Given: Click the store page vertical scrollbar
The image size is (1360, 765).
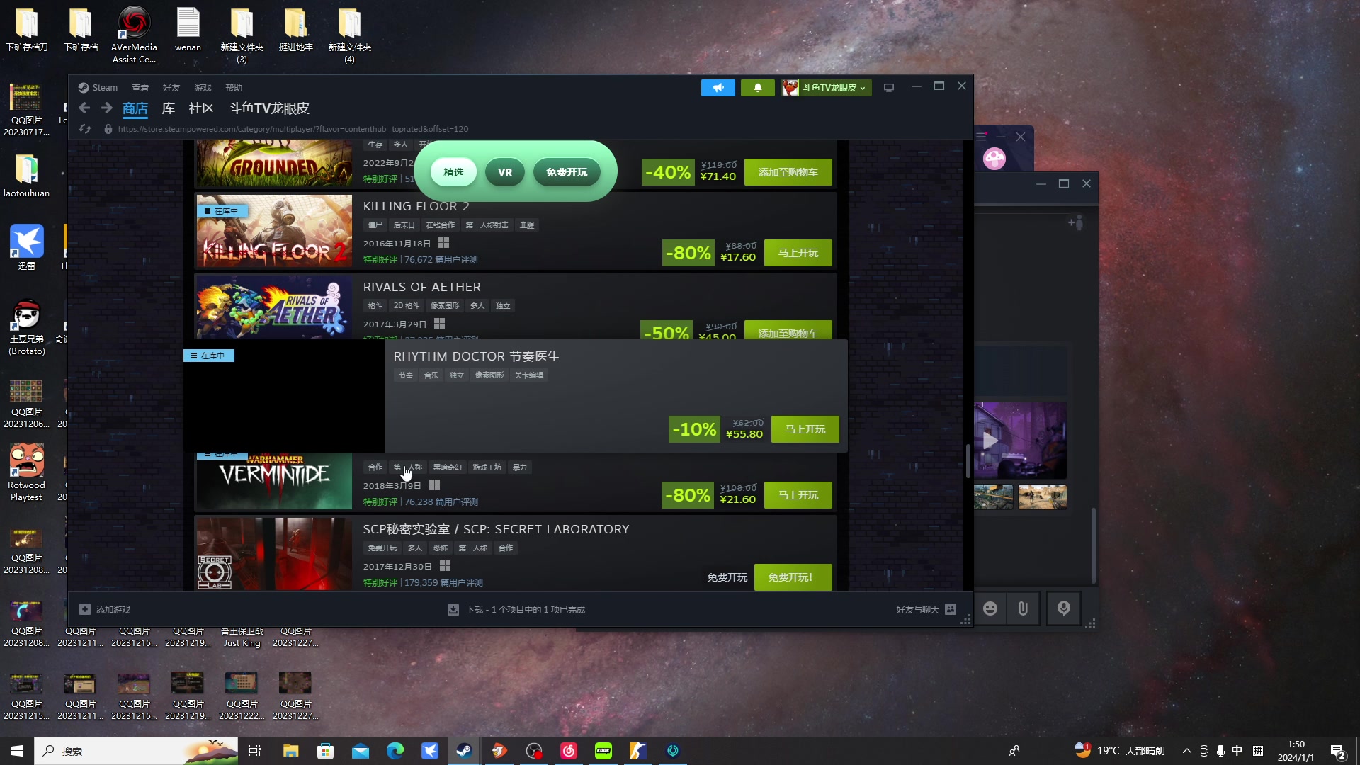Looking at the screenshot, I should point(968,460).
